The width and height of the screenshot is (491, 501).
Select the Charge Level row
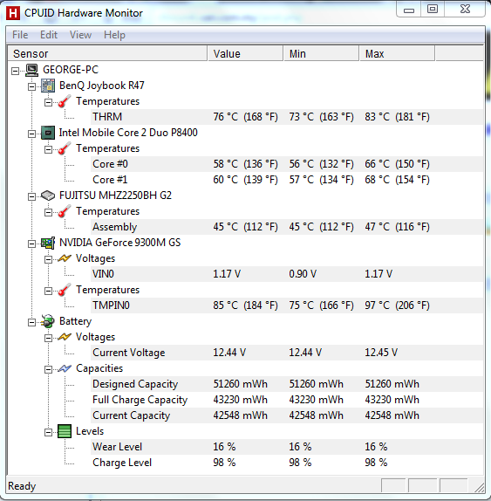tap(287, 463)
